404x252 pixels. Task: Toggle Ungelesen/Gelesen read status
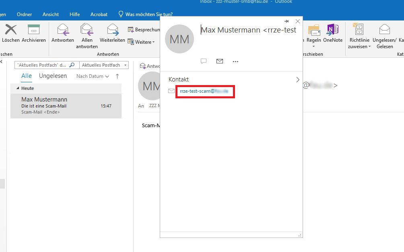384,30
